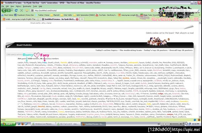Open the YouTube - DevRomy's bookmark
This screenshot has width=202, height=133.
[x=106, y=15]
